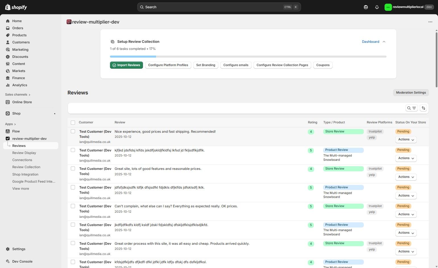Click the Dev Console icon in sidebar
The height and width of the screenshot is (268, 438).
click(x=8, y=261)
